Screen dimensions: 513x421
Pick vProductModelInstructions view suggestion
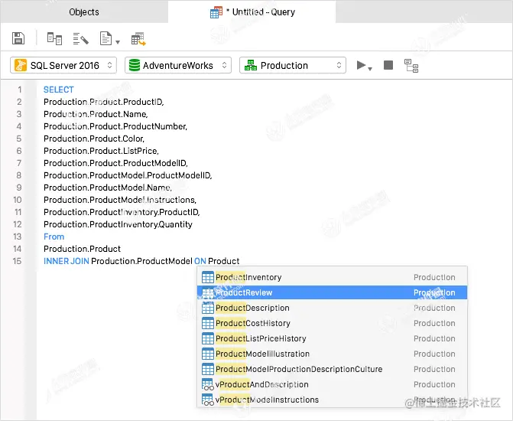pos(332,400)
